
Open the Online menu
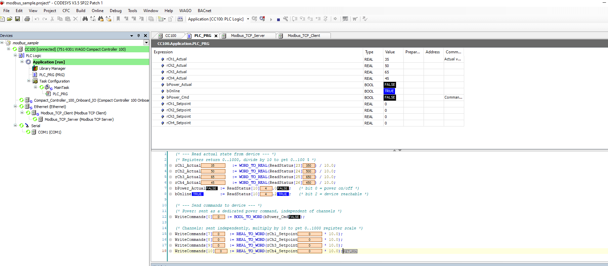(x=98, y=11)
